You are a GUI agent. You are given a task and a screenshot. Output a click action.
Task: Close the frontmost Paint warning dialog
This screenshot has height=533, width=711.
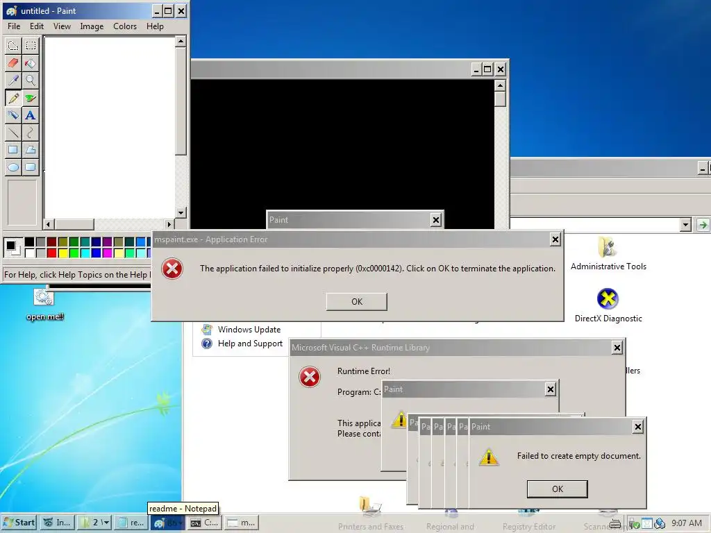tap(637, 427)
